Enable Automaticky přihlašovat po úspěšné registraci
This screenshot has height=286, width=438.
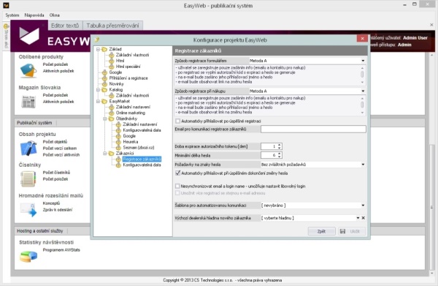point(177,121)
